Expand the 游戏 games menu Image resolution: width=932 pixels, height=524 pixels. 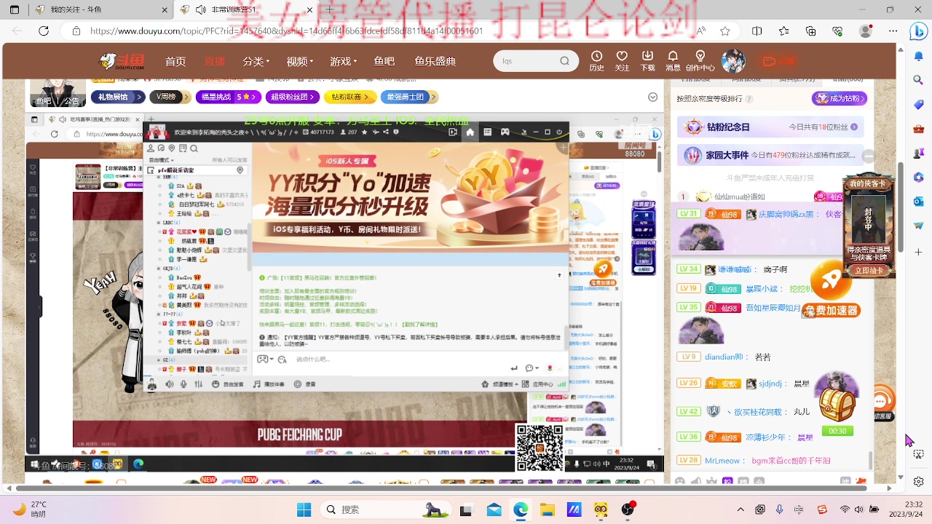click(x=344, y=61)
